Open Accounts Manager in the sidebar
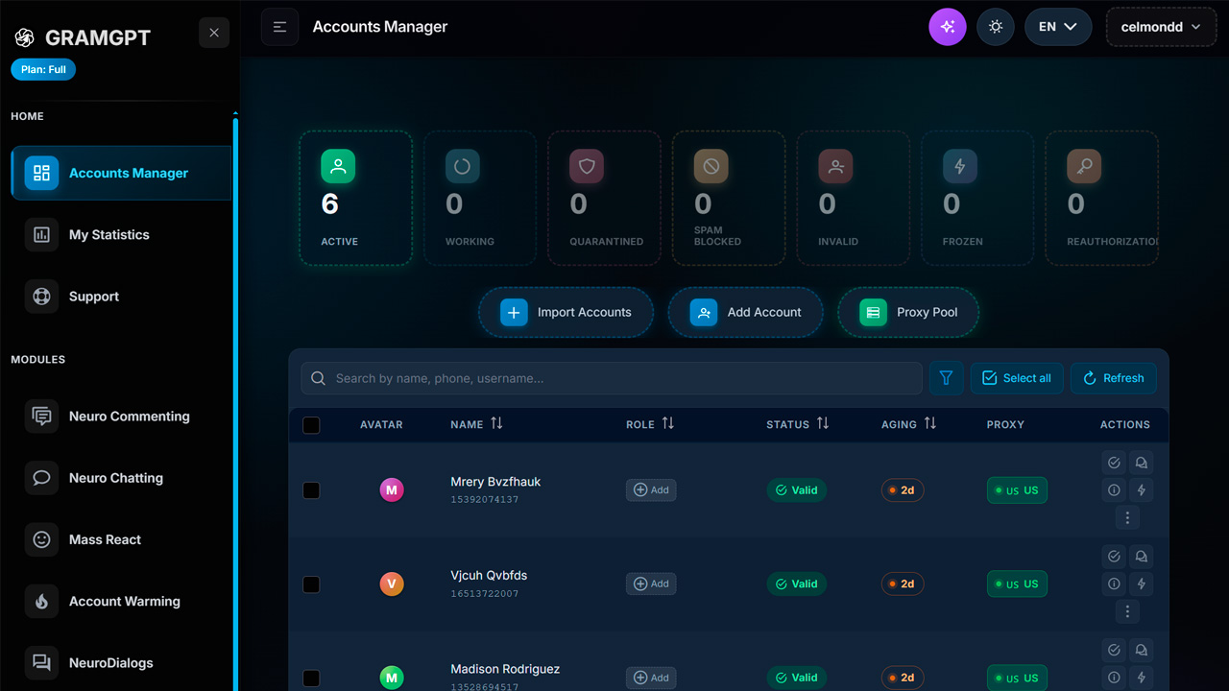 point(121,173)
